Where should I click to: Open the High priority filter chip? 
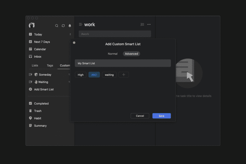point(80,75)
